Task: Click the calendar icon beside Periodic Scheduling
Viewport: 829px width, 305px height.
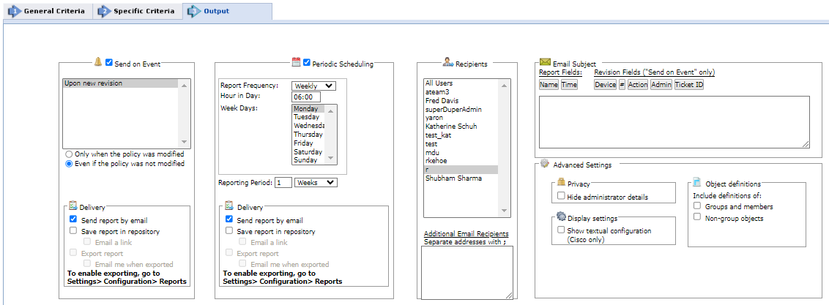Action: click(x=296, y=62)
